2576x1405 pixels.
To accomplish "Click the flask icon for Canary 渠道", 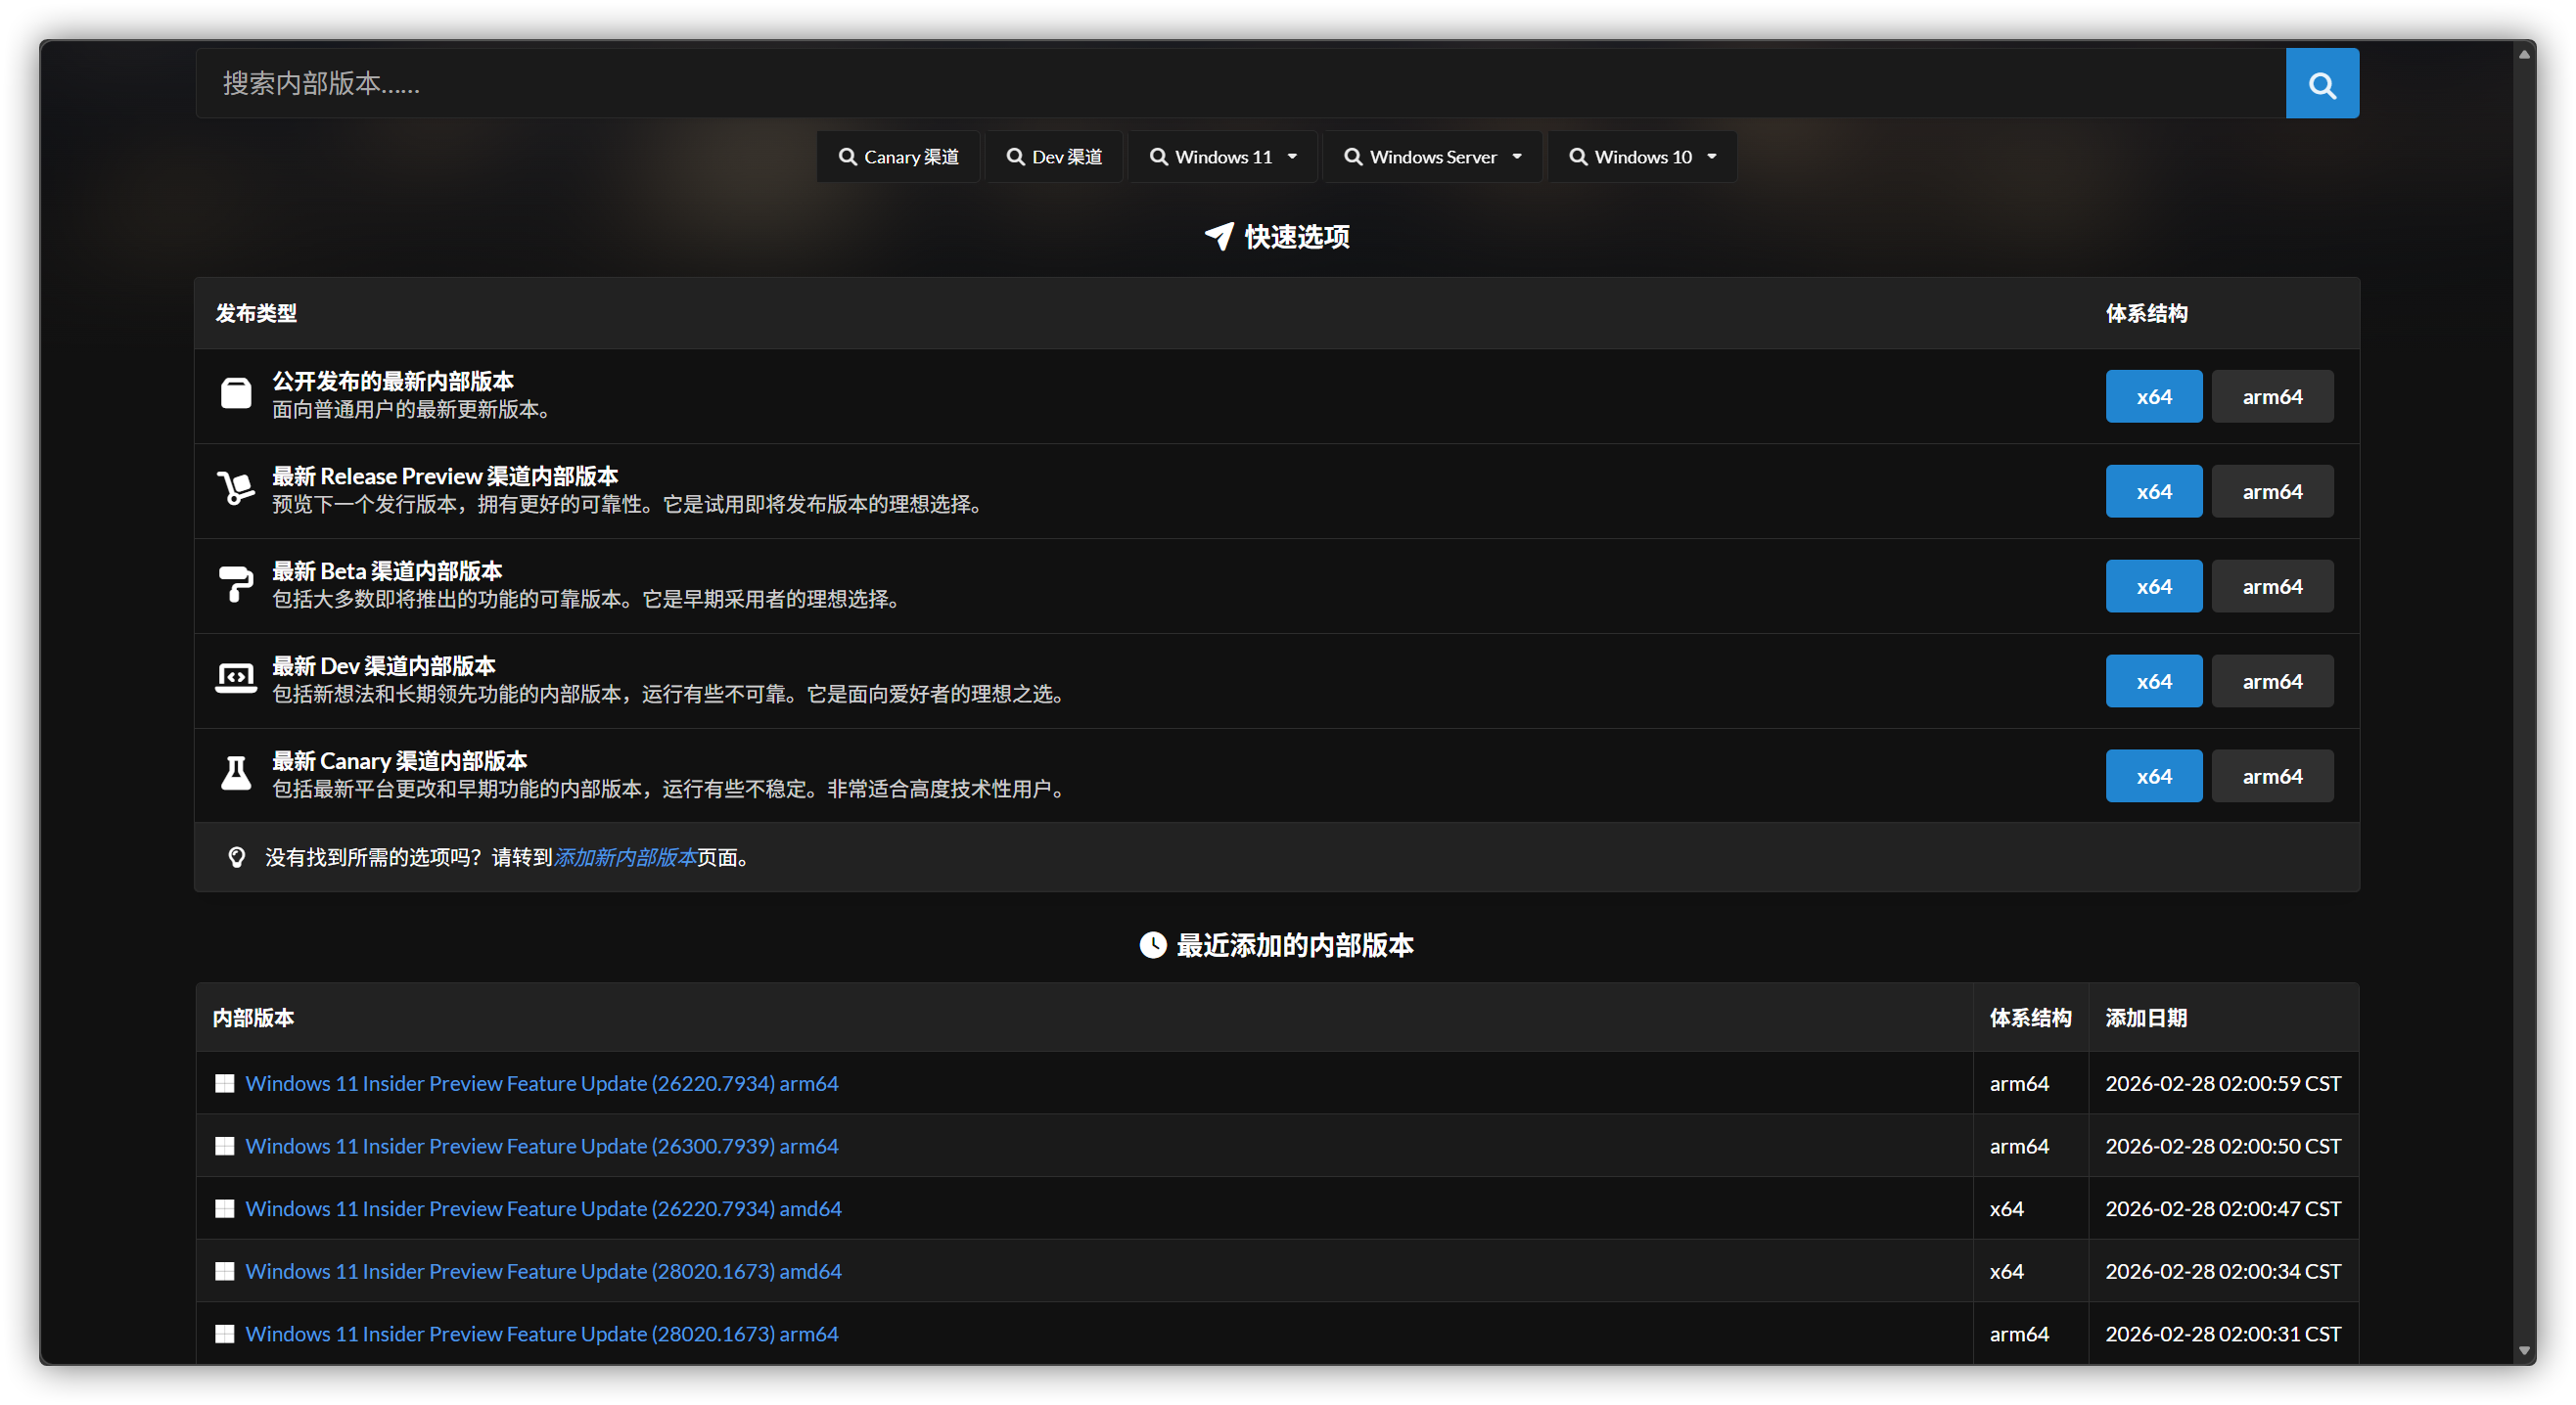I will 235,773.
